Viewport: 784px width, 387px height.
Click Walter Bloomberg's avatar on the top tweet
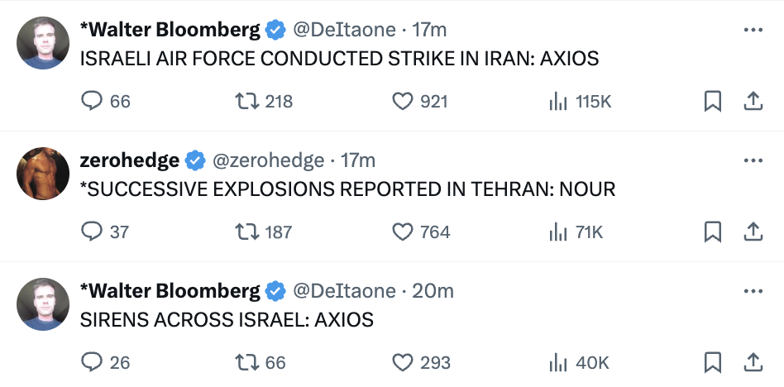pos(43,43)
